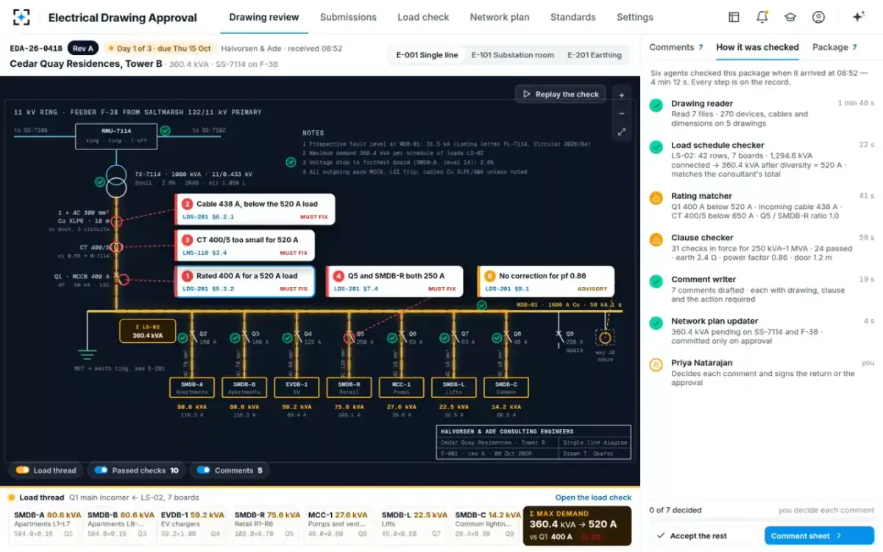Open comment 3 CT 400/5 too small callout

coord(245,245)
